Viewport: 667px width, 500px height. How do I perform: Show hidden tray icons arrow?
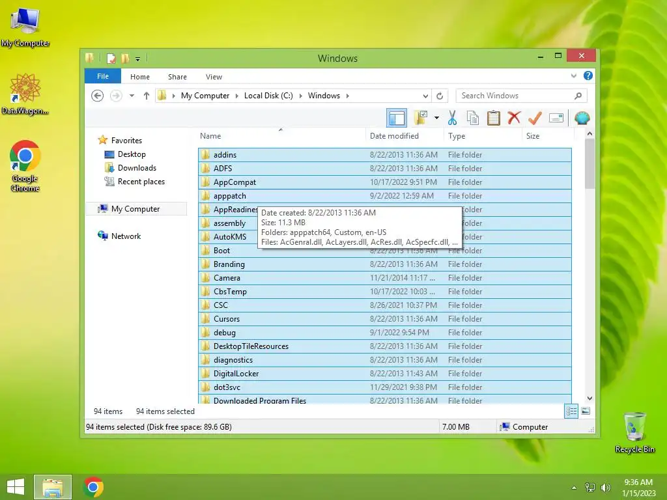pos(574,487)
